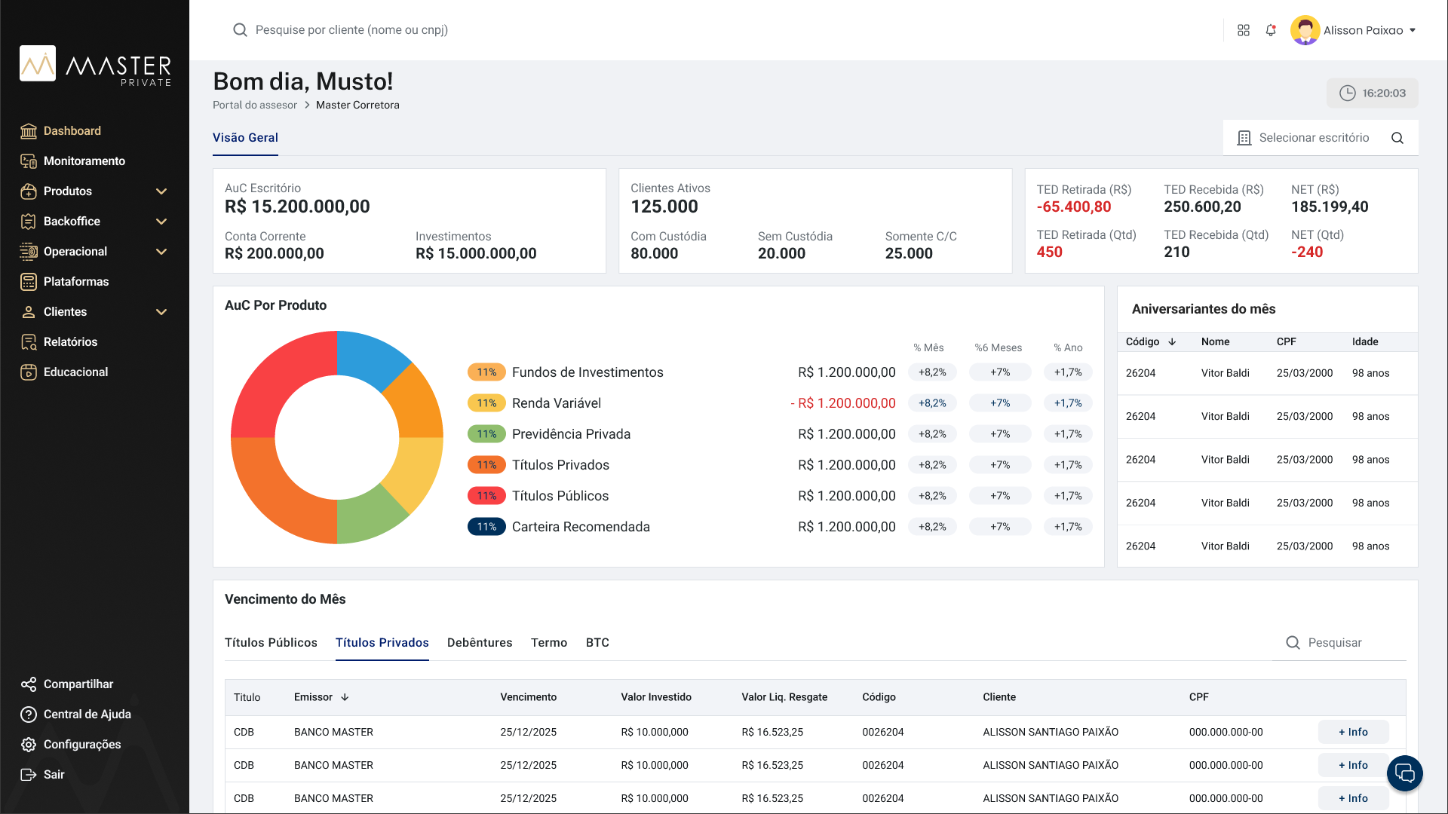Image resolution: width=1448 pixels, height=814 pixels.
Task: Click the Títulos Públicos product row label
Action: click(x=560, y=496)
